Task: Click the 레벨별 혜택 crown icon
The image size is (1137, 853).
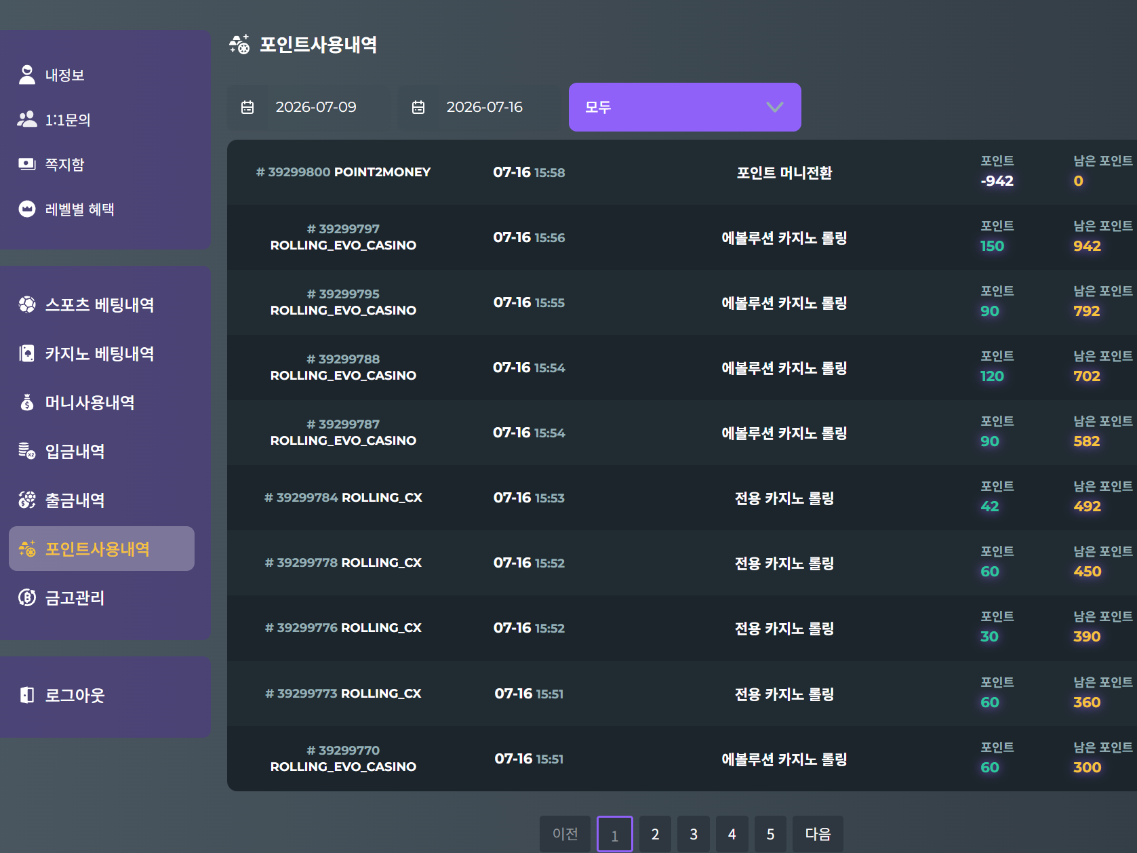Action: coord(27,209)
